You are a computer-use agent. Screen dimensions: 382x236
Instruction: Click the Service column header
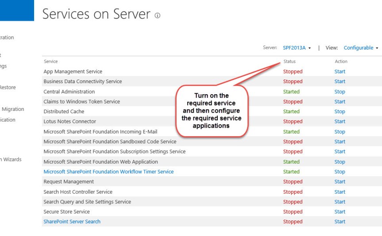tap(50, 61)
